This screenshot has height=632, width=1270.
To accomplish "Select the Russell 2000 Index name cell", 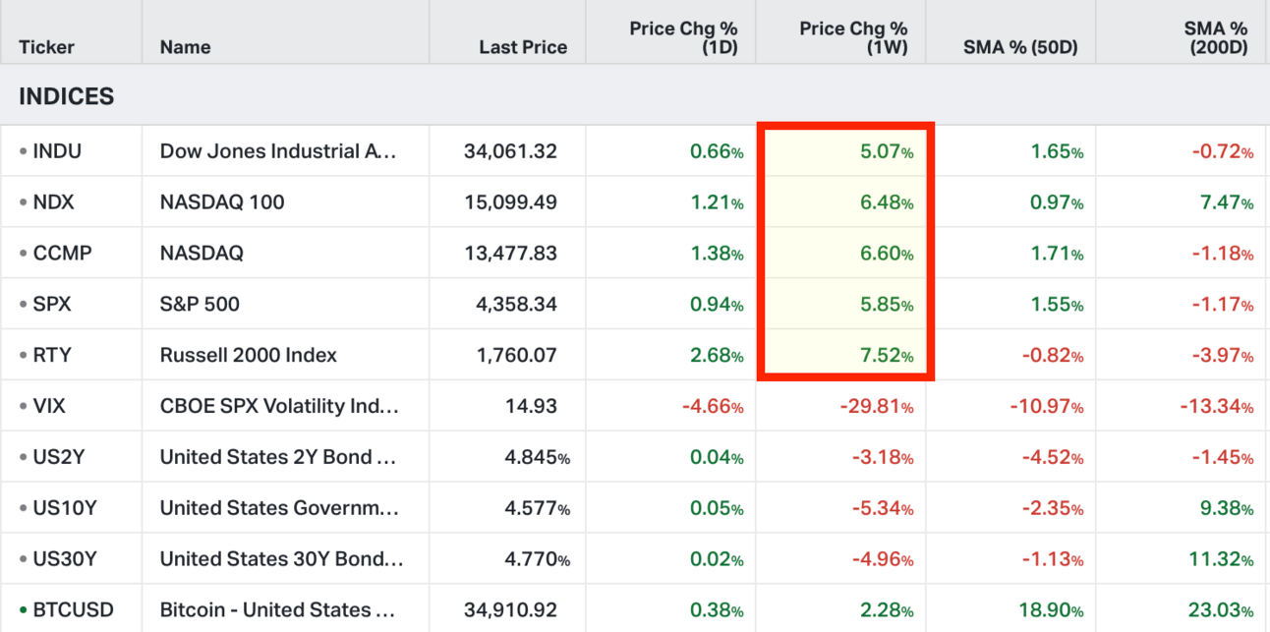I will pos(249,356).
